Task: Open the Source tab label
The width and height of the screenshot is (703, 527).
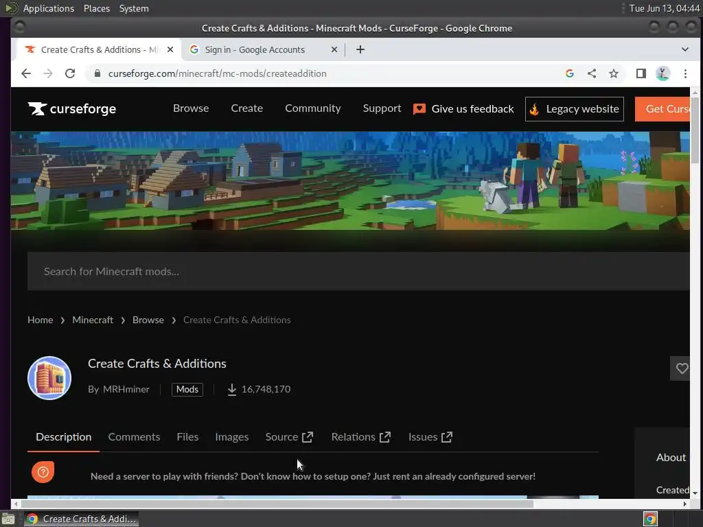Action: 281,437
